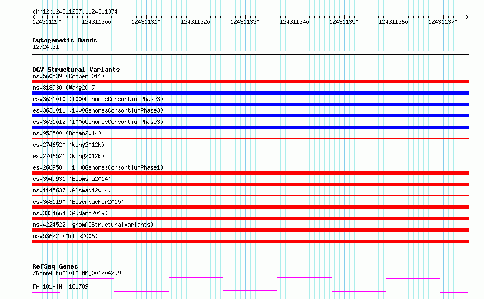Click ruler position 124311290
The width and height of the screenshot is (484, 299).
[x=47, y=22]
